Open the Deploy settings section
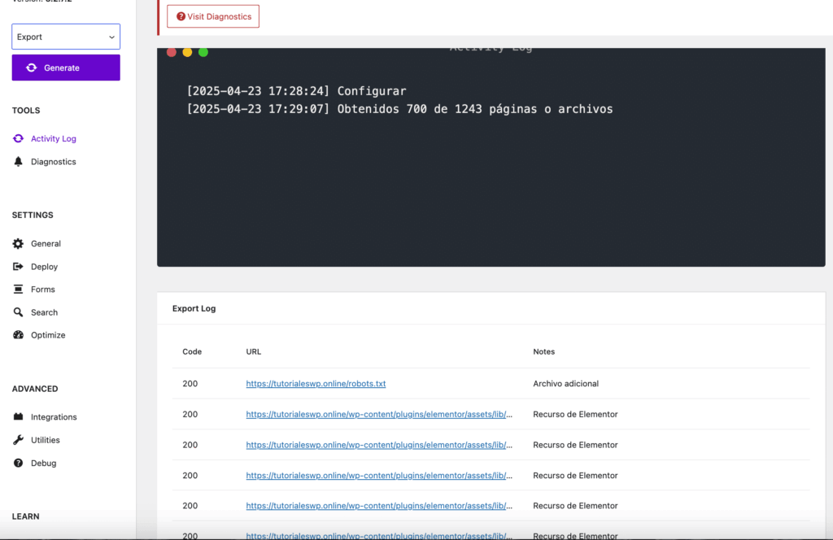 [43, 266]
